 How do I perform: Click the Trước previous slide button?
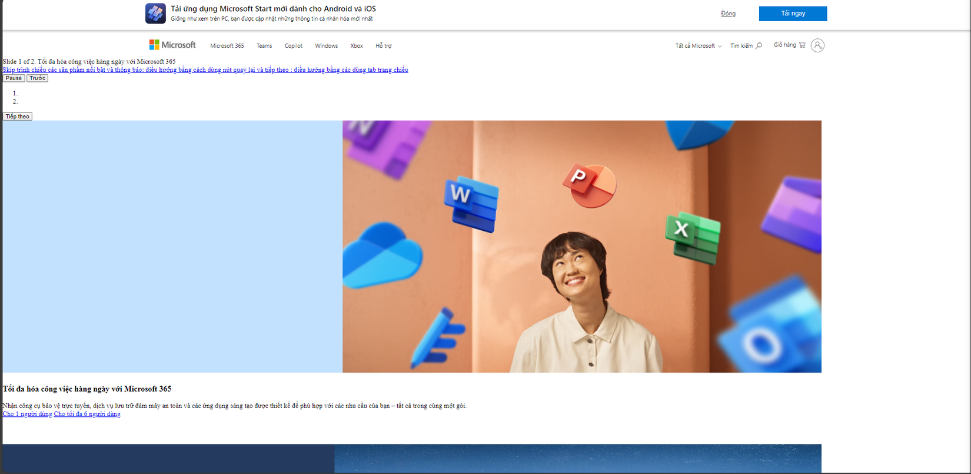point(38,78)
